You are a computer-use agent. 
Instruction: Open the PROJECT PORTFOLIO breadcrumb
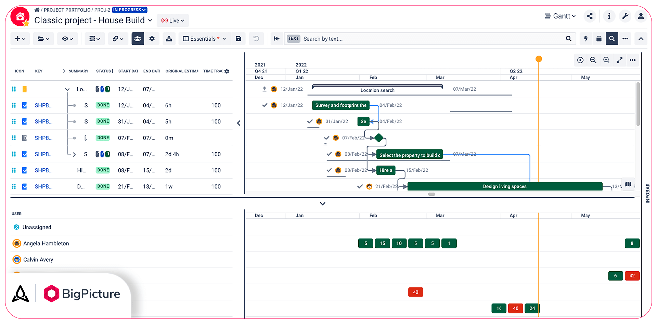(66, 10)
